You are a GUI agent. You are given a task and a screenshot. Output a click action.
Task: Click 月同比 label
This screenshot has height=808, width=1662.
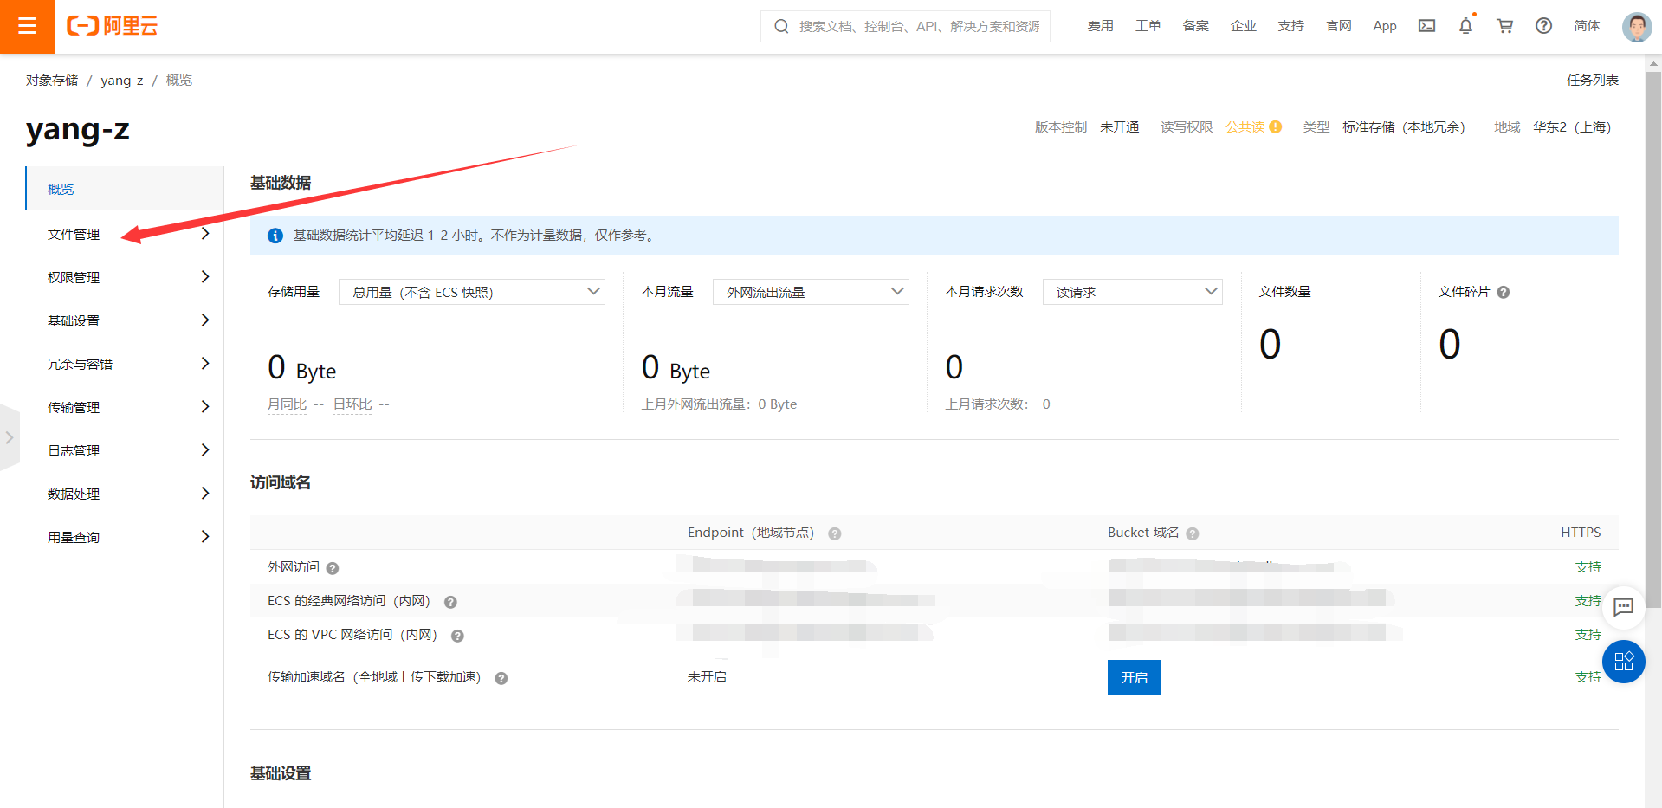[x=287, y=404]
